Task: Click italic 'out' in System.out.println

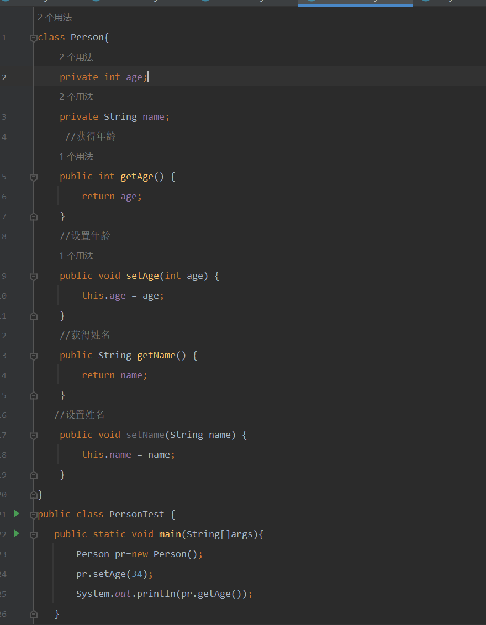Action: [x=123, y=594]
